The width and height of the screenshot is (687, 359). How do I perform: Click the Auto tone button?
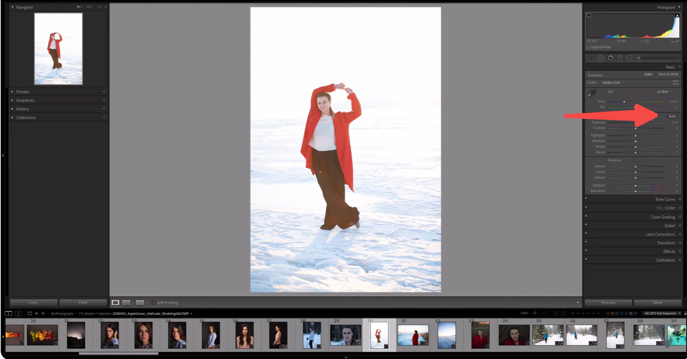(x=673, y=116)
